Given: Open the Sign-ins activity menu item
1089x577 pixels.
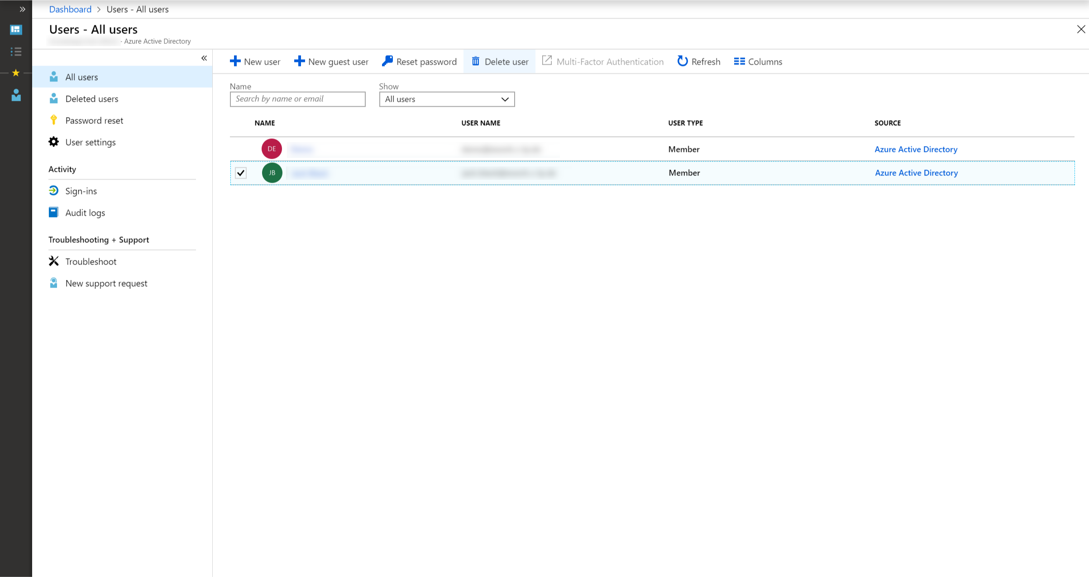Looking at the screenshot, I should coord(82,191).
